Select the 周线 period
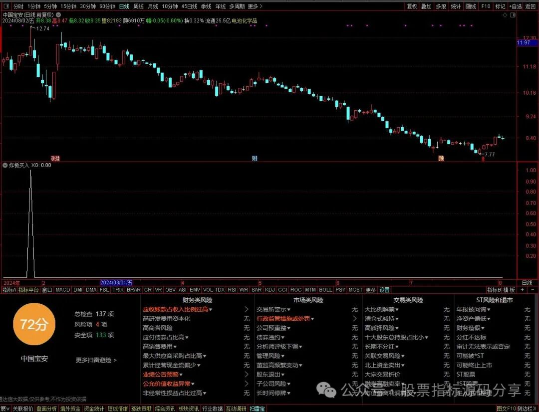Image resolution: width=539 pixels, height=412 pixels. point(139,6)
